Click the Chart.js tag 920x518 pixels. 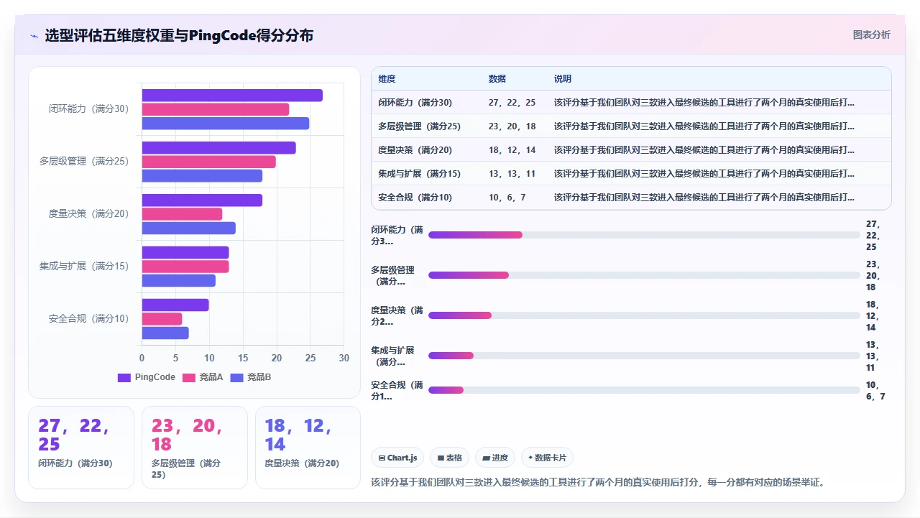[x=397, y=458]
